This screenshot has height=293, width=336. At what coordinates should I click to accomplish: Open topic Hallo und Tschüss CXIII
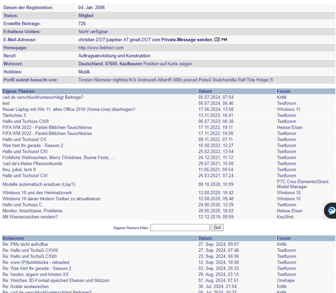pyautogui.click(x=26, y=121)
